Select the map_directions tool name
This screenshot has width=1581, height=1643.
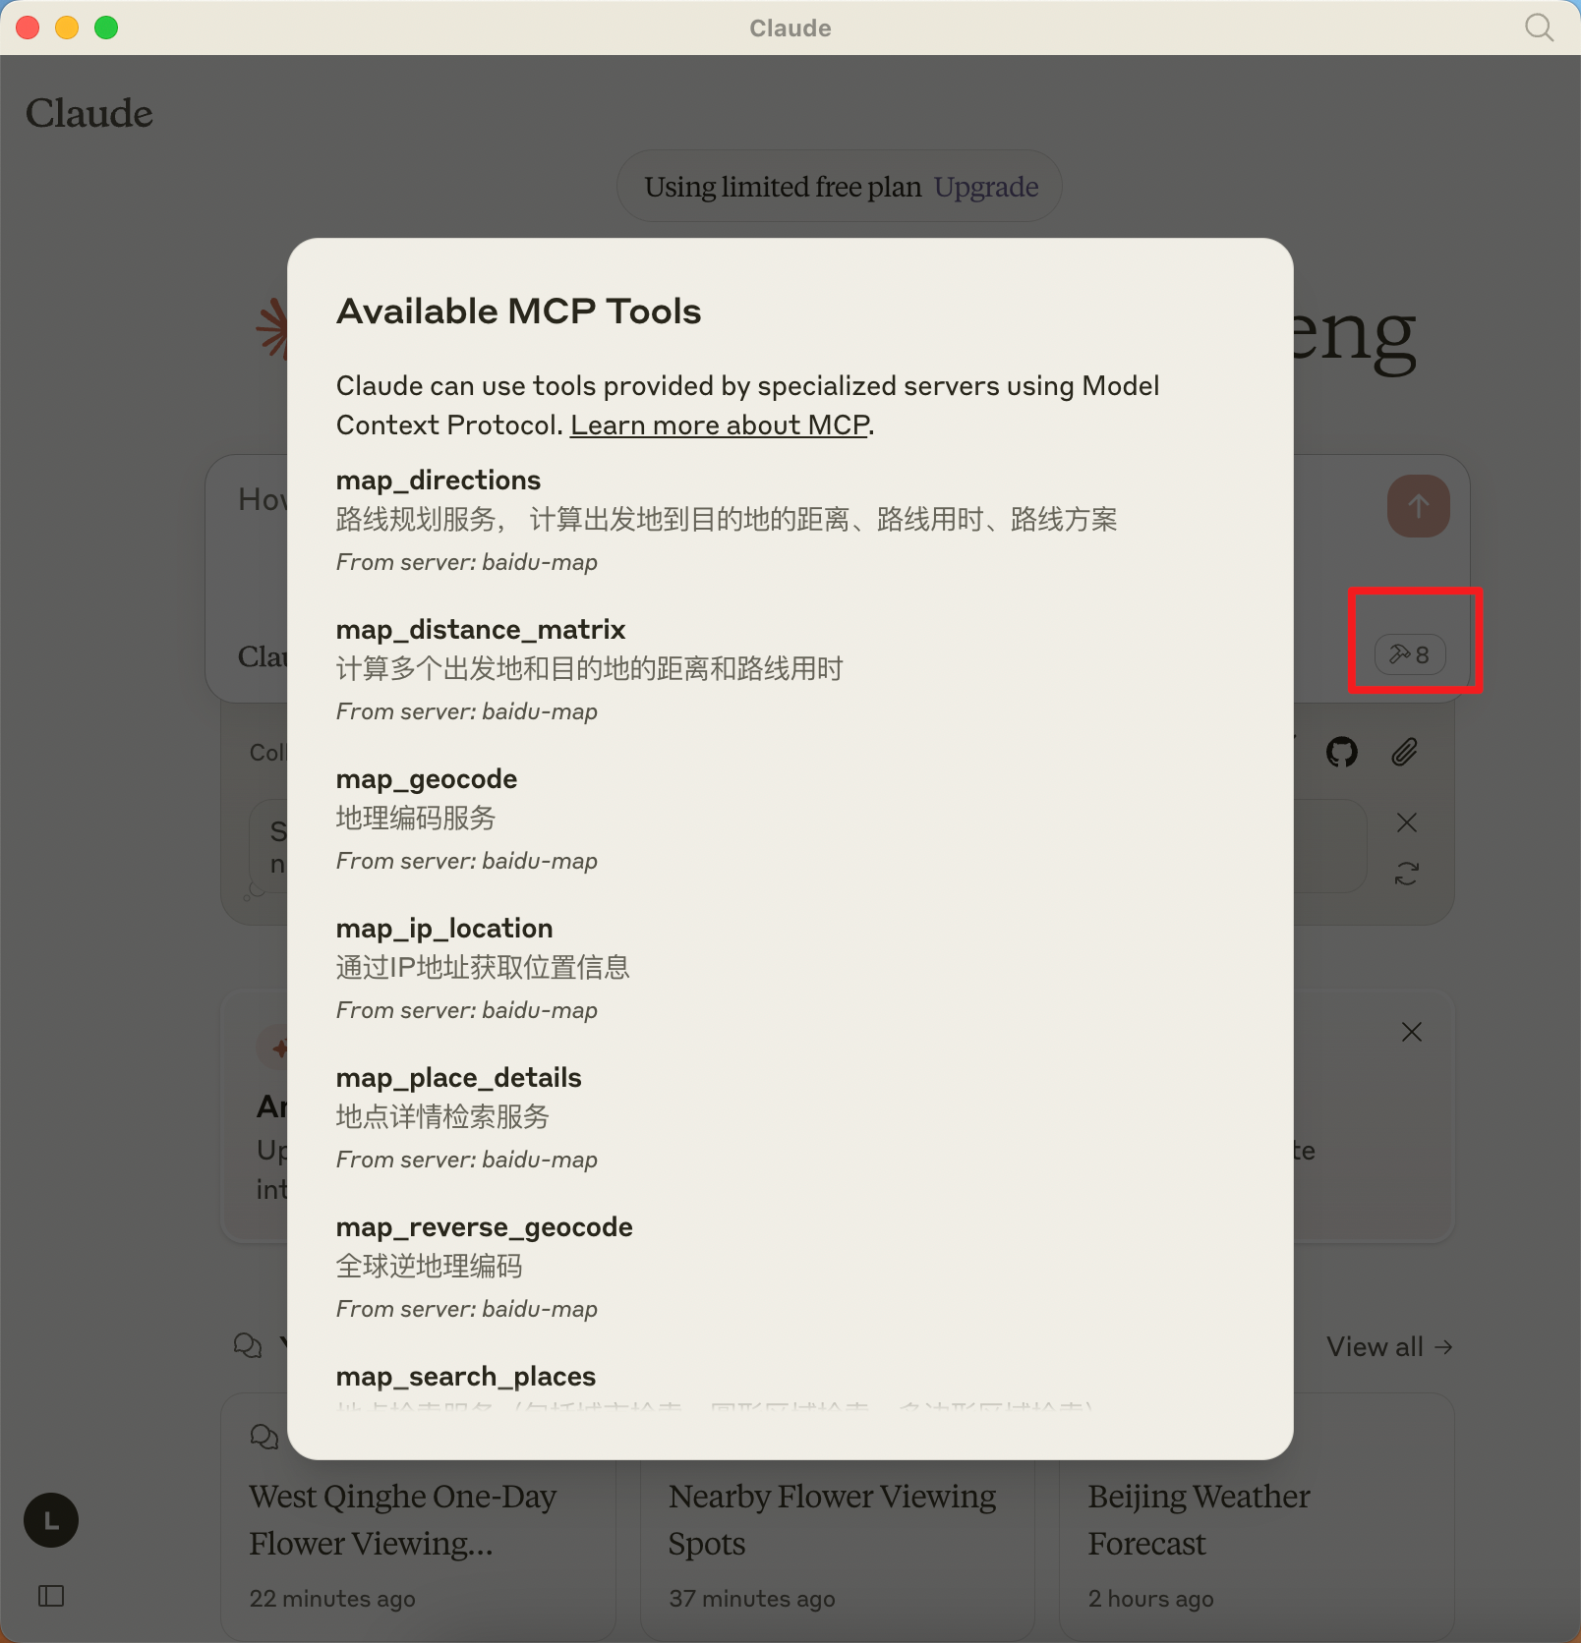[439, 480]
